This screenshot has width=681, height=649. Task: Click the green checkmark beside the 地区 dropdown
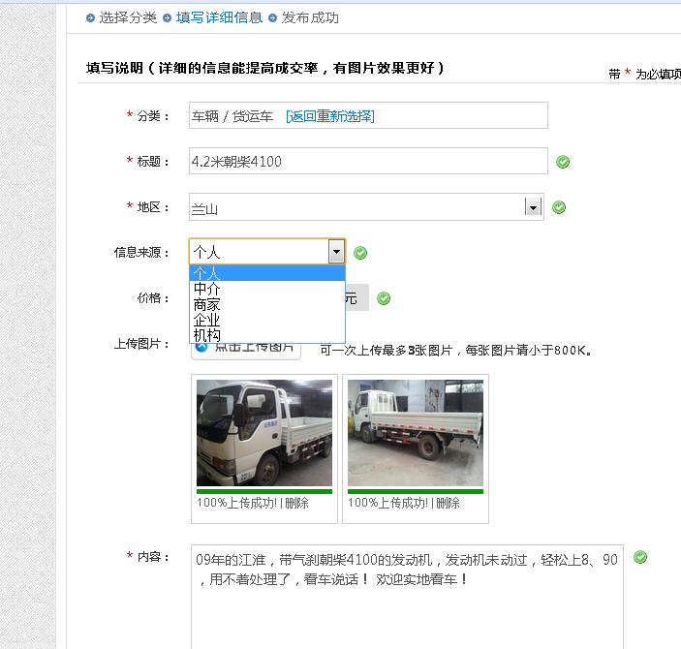[559, 207]
